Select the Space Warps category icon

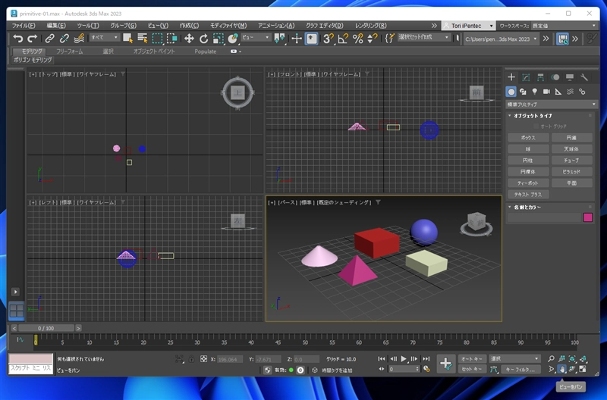point(570,92)
